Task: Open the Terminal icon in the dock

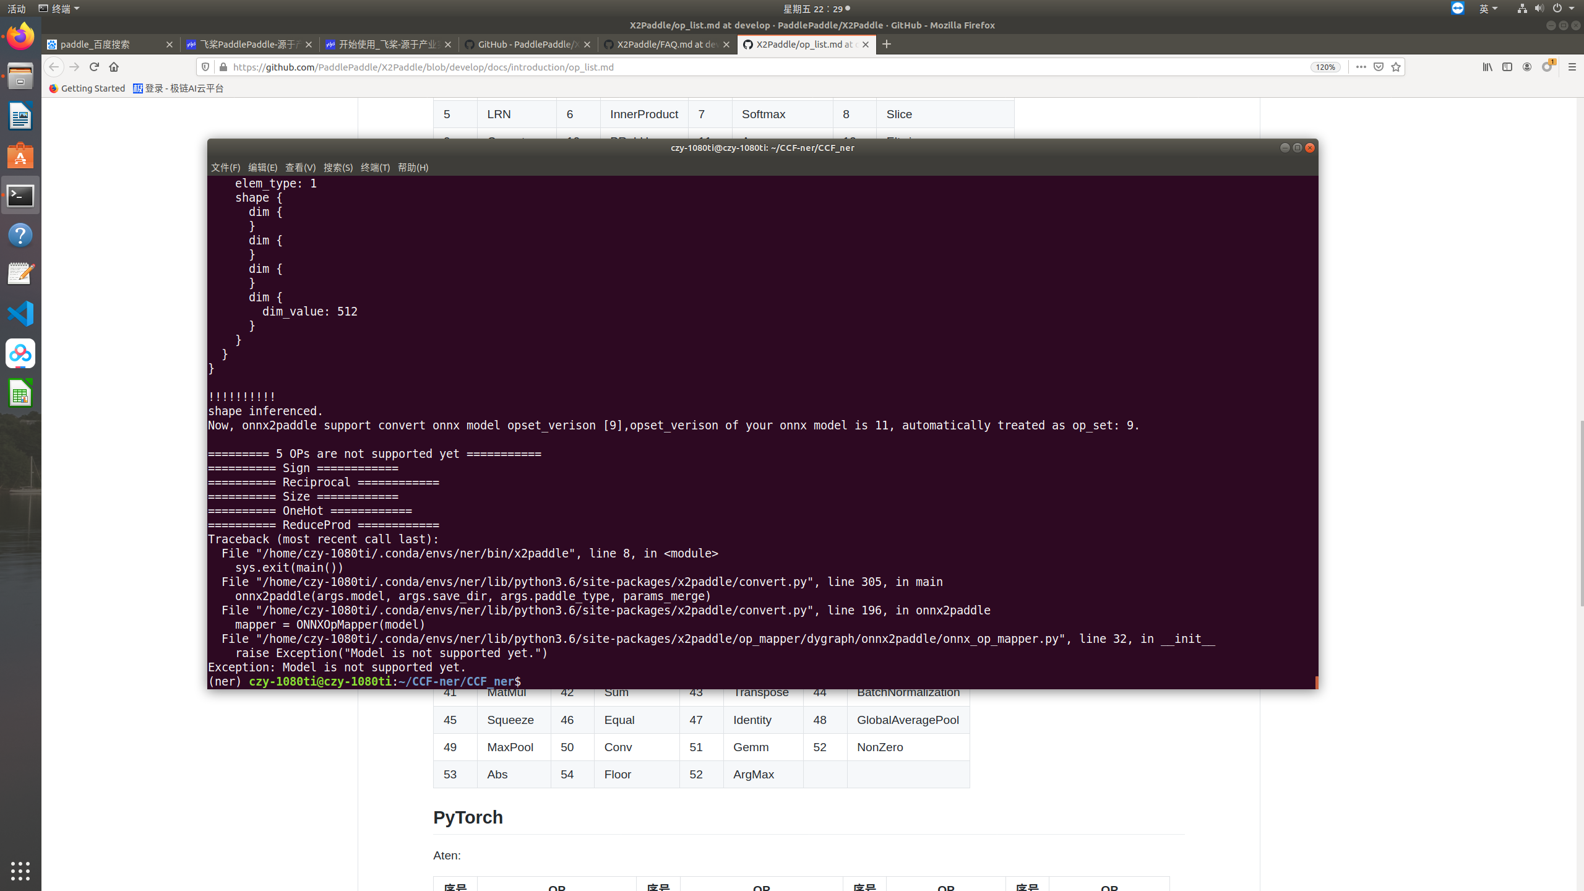Action: (x=20, y=196)
